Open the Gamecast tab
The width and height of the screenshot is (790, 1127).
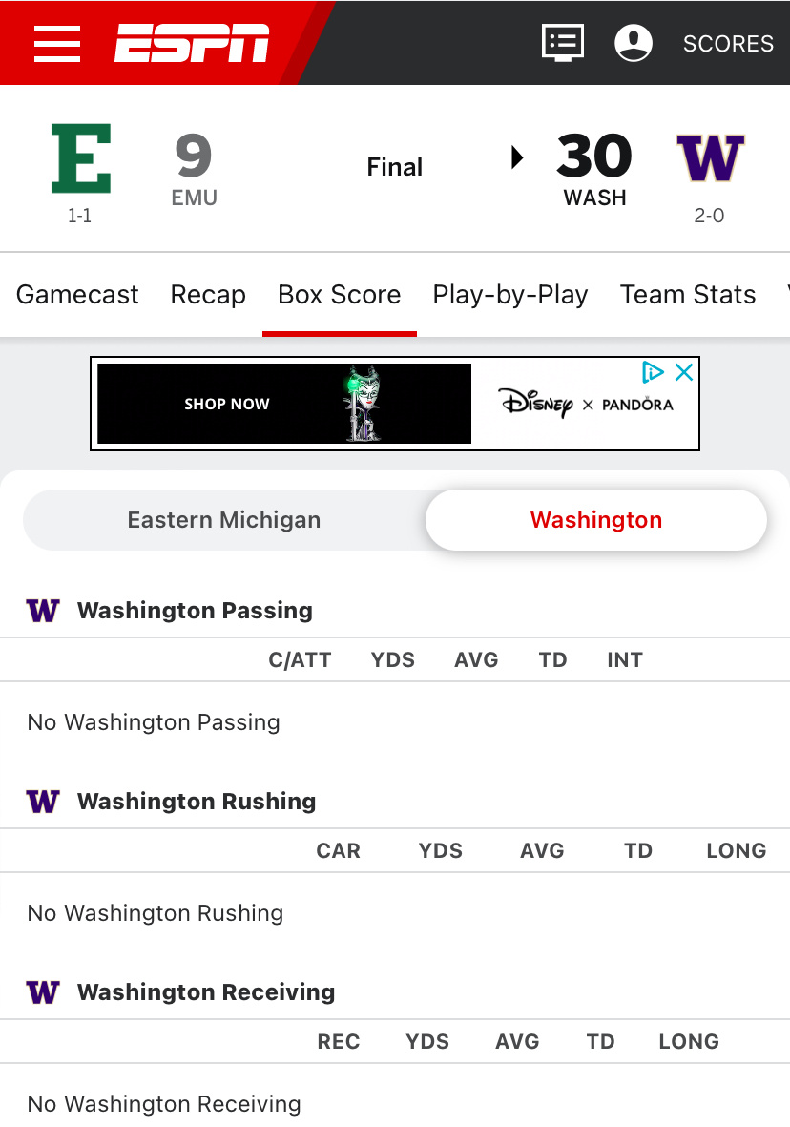pos(77,295)
